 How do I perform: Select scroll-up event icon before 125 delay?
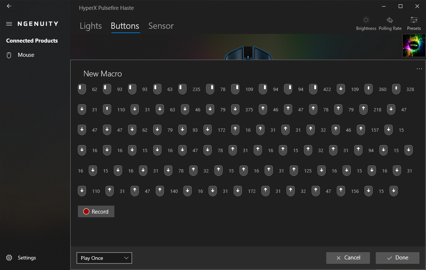[x=294, y=171]
